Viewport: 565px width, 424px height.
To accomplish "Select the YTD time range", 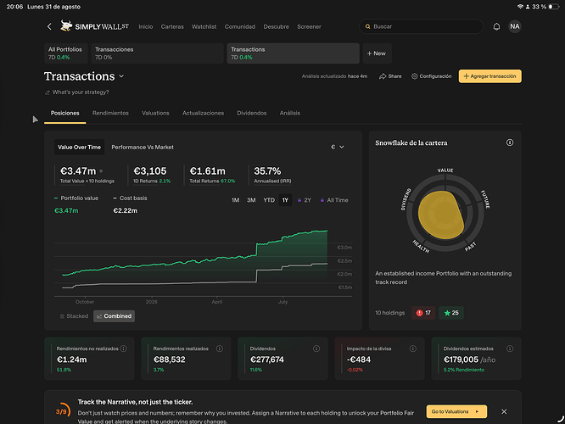I will 269,200.
